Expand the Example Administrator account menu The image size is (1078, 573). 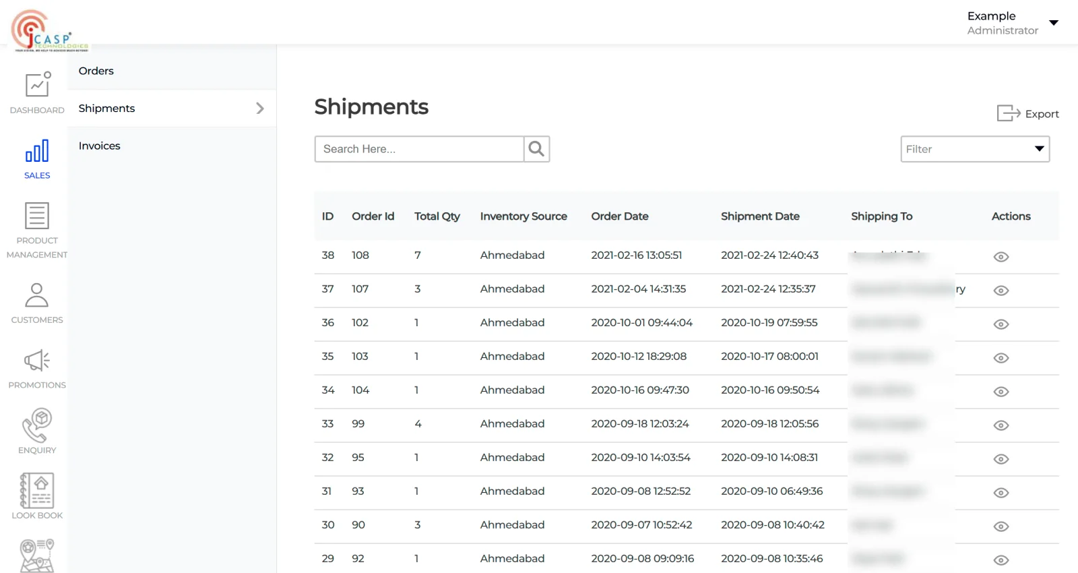1053,23
